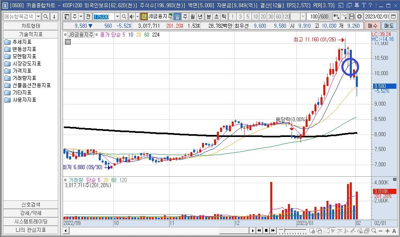Click the data grid icon under chart legend
Image resolution: width=400 pixels, height=237 pixels.
coord(68,42)
